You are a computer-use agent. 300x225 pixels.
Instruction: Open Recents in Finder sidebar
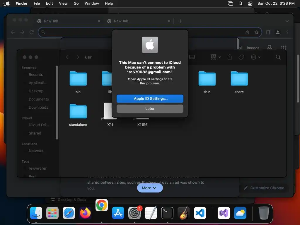pos(36,75)
